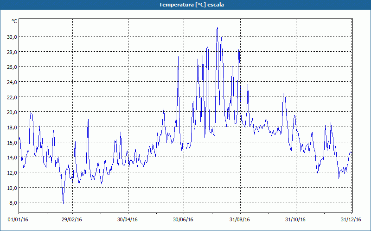This screenshot has height=231, width=371.
Task: Select the 20,0 y-axis label
Action: [12, 112]
